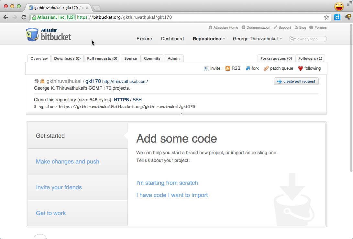Click "I'm starting from scratch" link
353x239 pixels.
pos(167,183)
